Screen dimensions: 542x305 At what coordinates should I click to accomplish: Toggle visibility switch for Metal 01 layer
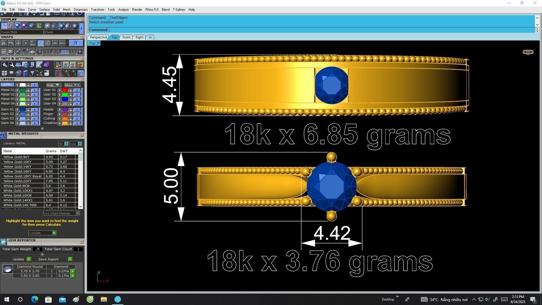(x=34, y=90)
